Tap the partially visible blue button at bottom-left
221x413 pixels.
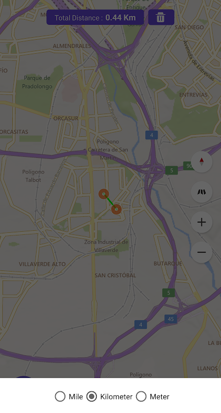24,377
